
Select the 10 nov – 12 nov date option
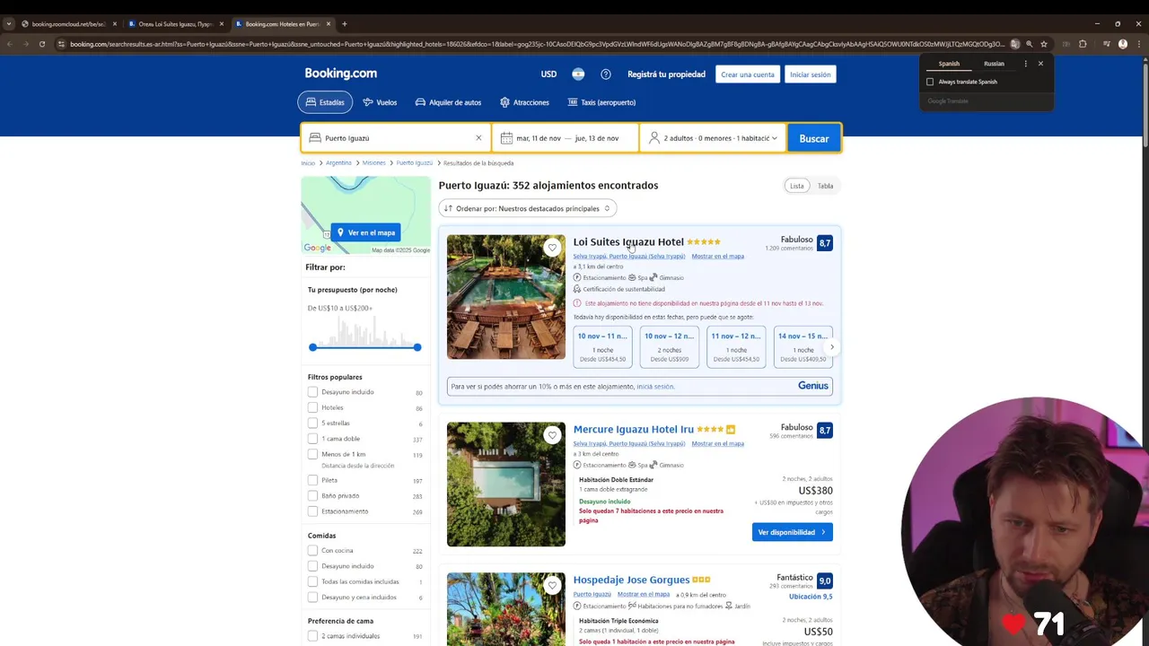pos(669,347)
